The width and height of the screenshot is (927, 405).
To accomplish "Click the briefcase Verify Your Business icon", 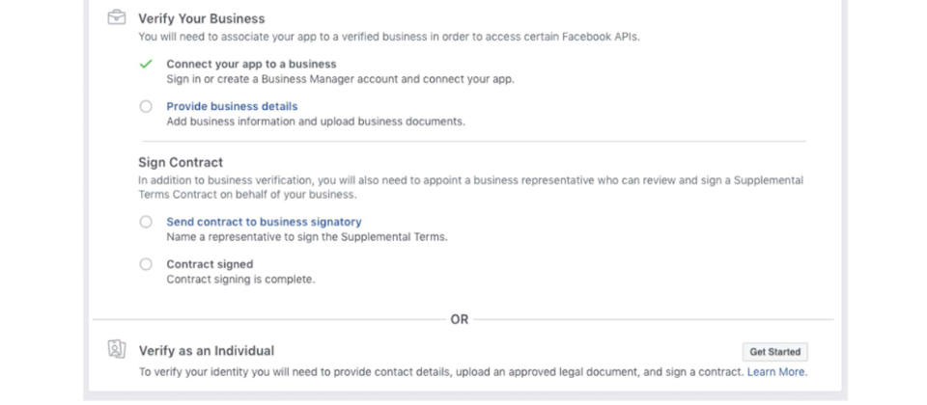I will [117, 18].
